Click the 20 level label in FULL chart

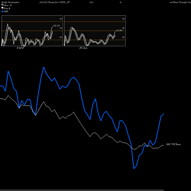(x=123, y=37)
